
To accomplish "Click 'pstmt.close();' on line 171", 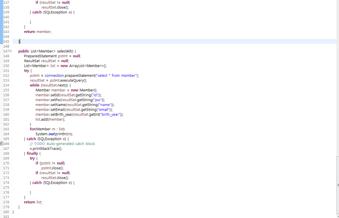I will coord(53,168).
